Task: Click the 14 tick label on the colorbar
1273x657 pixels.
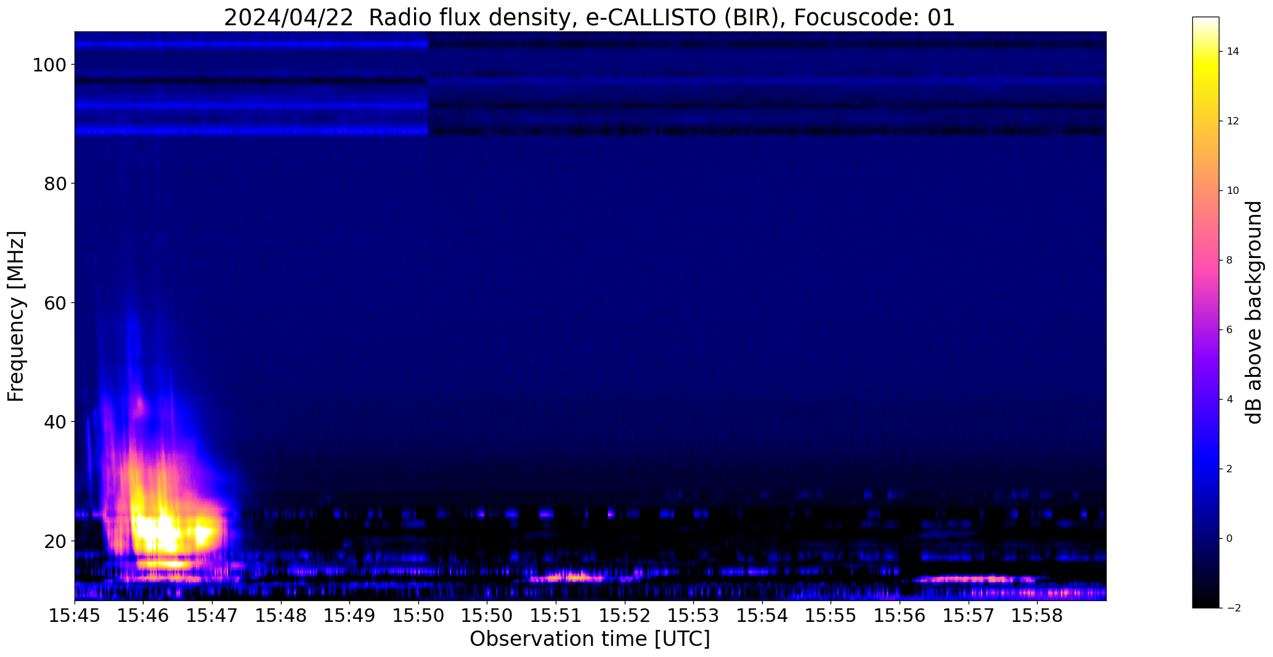Action: 1233,52
